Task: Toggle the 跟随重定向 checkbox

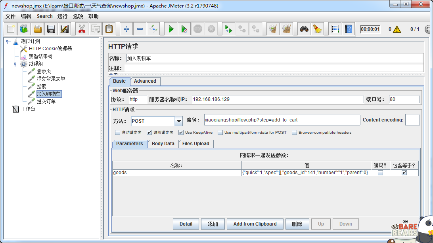Action: tap(149, 133)
